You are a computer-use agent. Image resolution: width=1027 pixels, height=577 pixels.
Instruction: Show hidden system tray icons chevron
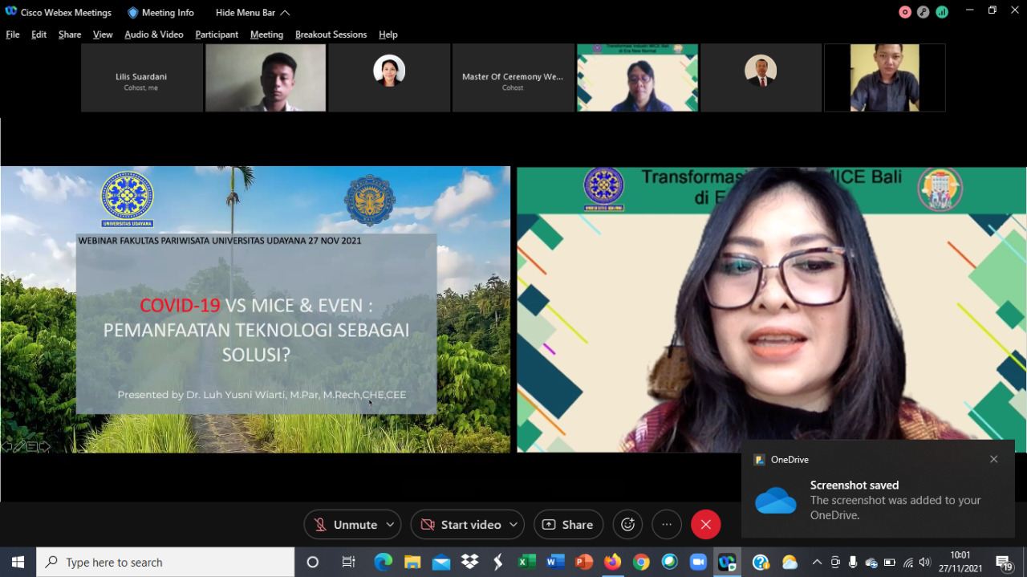click(817, 562)
